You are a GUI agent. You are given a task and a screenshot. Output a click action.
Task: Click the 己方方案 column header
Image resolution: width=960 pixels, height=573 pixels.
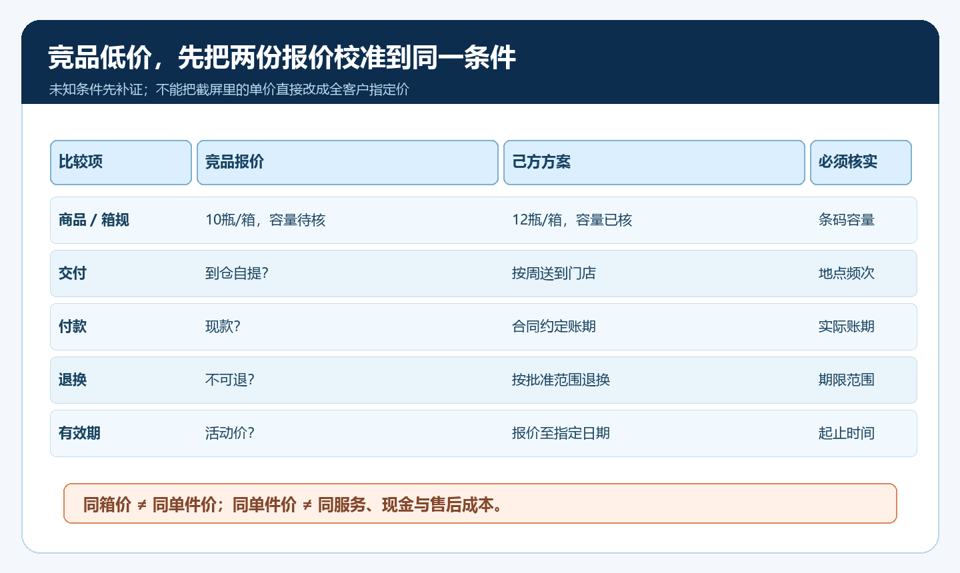click(x=654, y=163)
